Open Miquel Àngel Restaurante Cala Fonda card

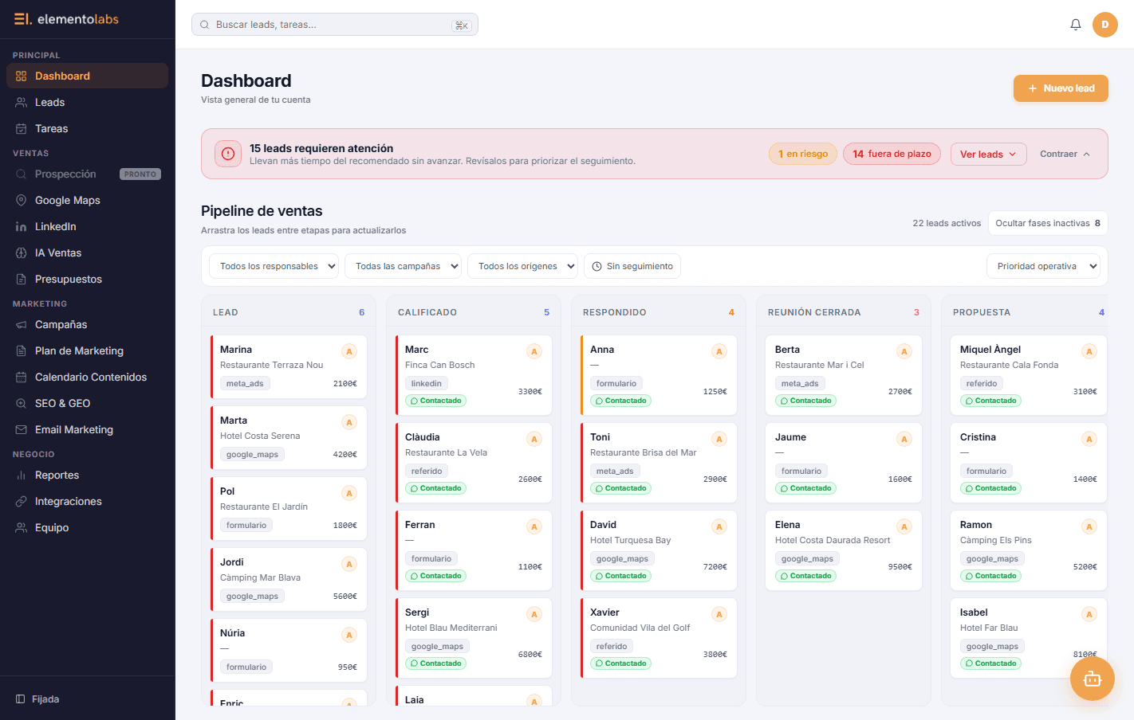[x=1029, y=375]
